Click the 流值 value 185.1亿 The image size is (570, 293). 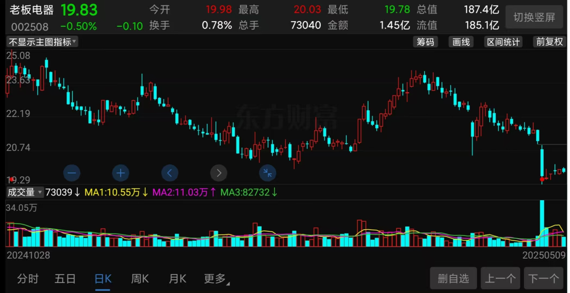coord(482,25)
